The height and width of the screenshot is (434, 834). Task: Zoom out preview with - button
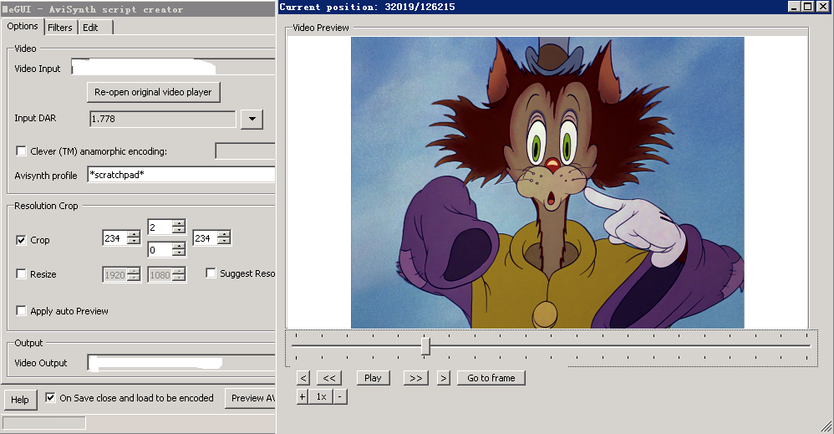[340, 396]
